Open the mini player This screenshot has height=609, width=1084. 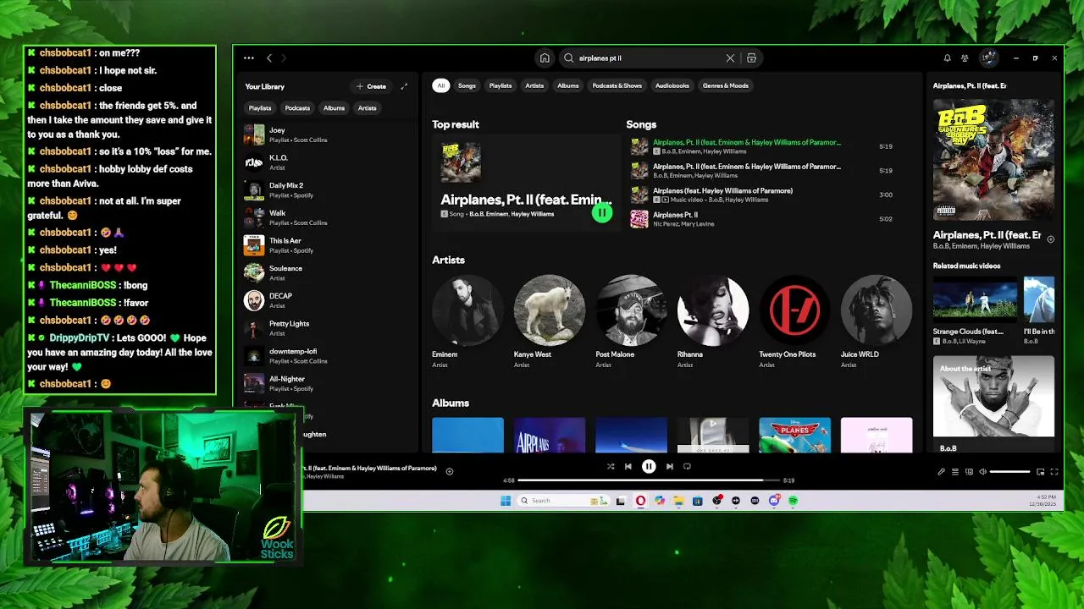1040,472
